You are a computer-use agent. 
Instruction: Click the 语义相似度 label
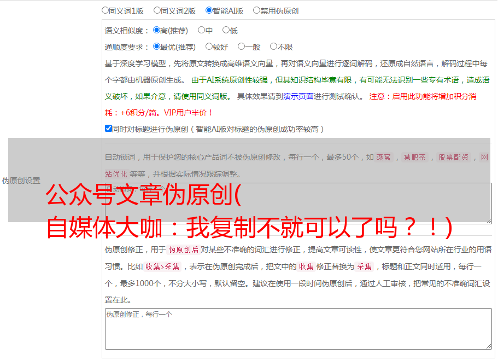tap(126, 31)
